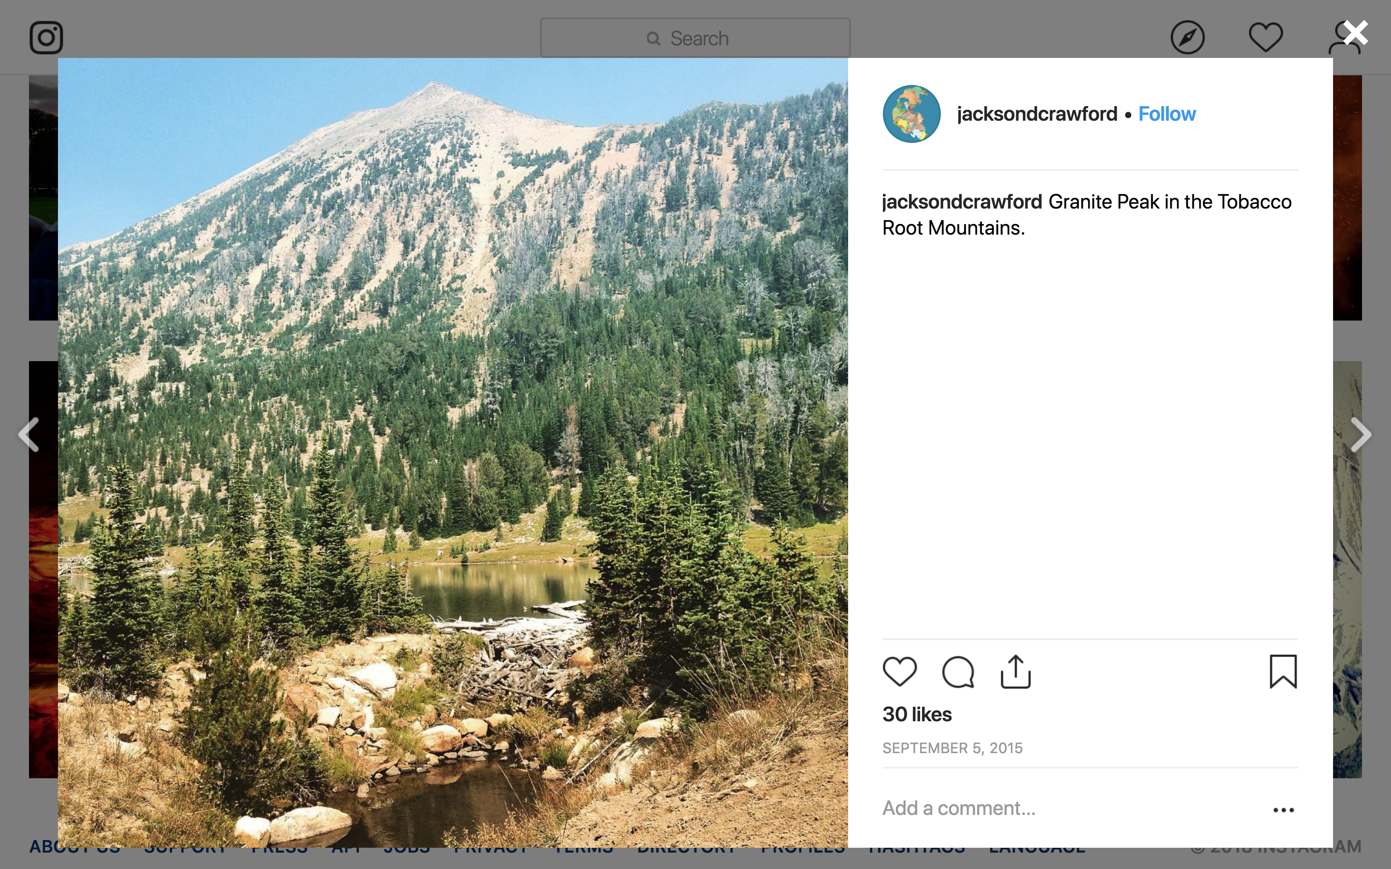Share the post using the share icon
The height and width of the screenshot is (869, 1391).
click(x=1016, y=671)
